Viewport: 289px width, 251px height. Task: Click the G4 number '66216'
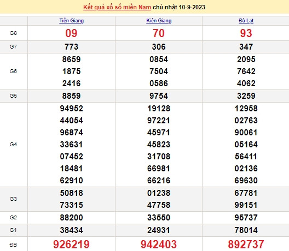point(159,181)
